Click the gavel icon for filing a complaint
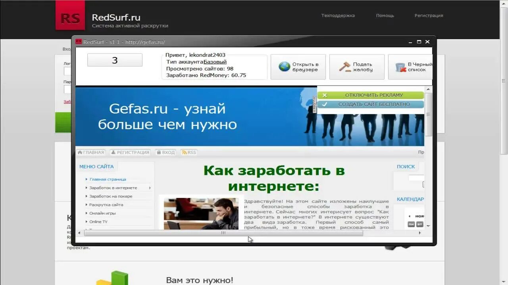The height and width of the screenshot is (285, 508). point(344,66)
